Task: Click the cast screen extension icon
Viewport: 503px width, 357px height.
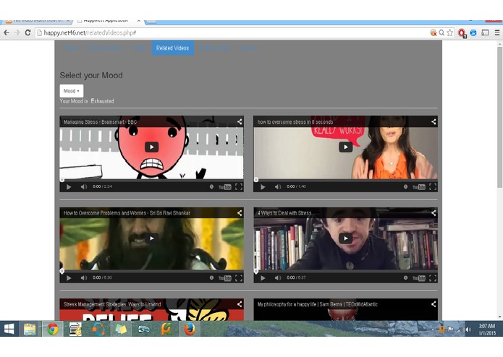Action: pyautogui.click(x=485, y=33)
